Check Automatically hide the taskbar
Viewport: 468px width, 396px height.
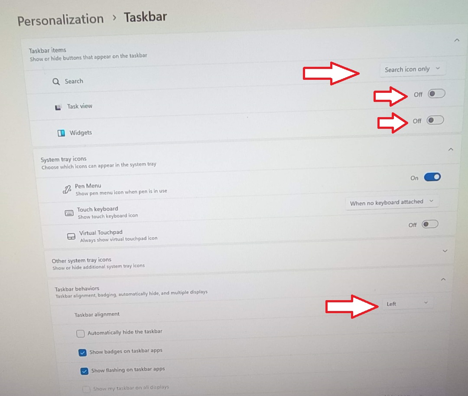pyautogui.click(x=80, y=333)
